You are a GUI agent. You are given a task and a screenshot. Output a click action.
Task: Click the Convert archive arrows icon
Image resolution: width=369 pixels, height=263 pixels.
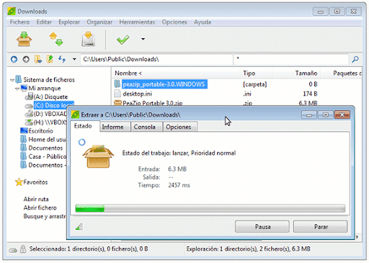pyautogui.click(x=56, y=39)
